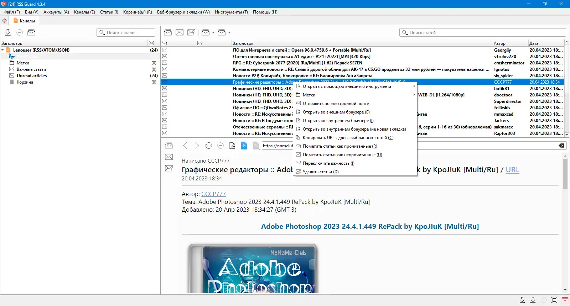Image resolution: width=570 pixels, height=306 pixels.
Task: Sort articles by the importance column icon
Action: [200, 43]
